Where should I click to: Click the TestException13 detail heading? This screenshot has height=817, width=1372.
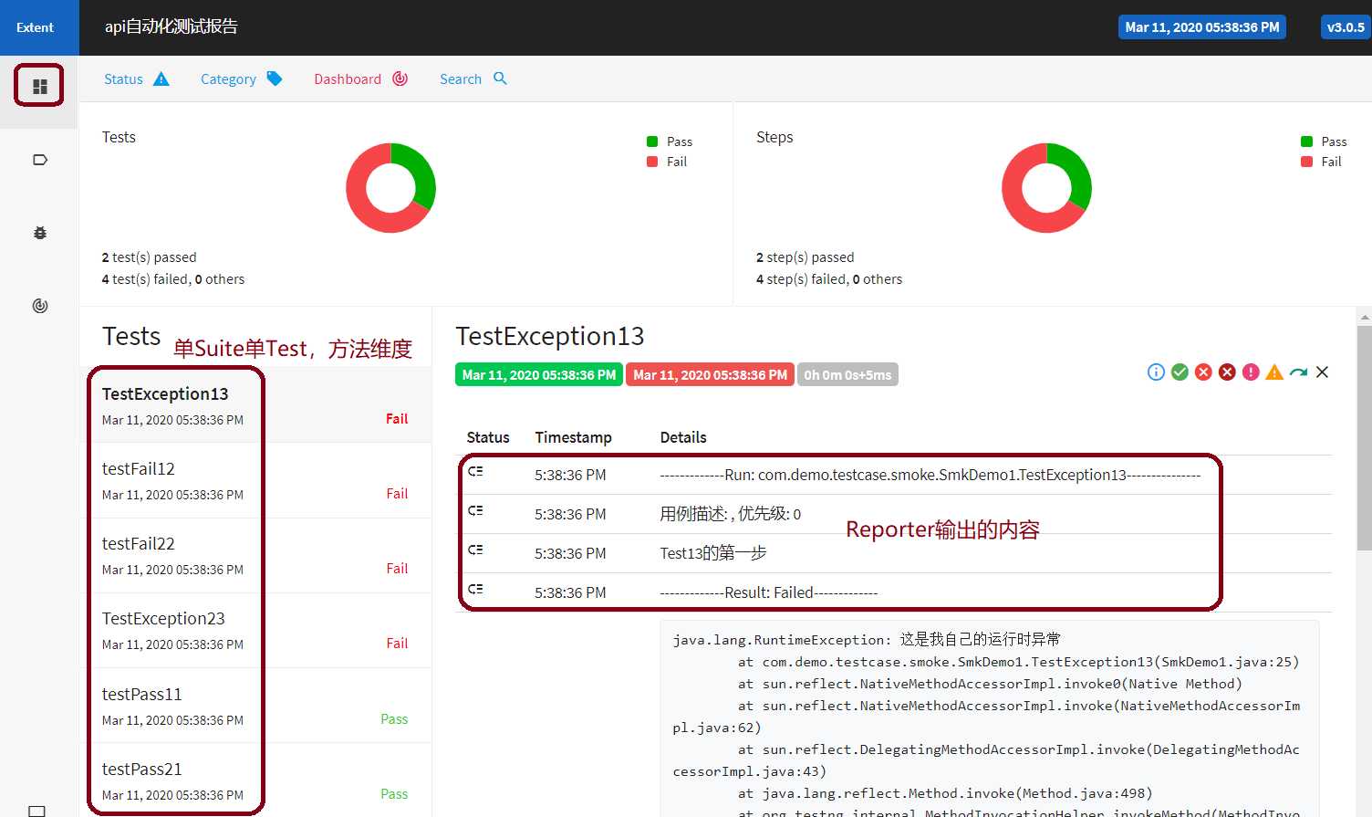(x=550, y=336)
